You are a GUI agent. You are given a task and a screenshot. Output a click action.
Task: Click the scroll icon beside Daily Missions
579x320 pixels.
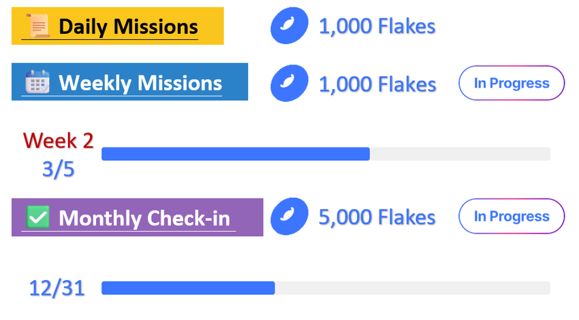click(x=38, y=27)
